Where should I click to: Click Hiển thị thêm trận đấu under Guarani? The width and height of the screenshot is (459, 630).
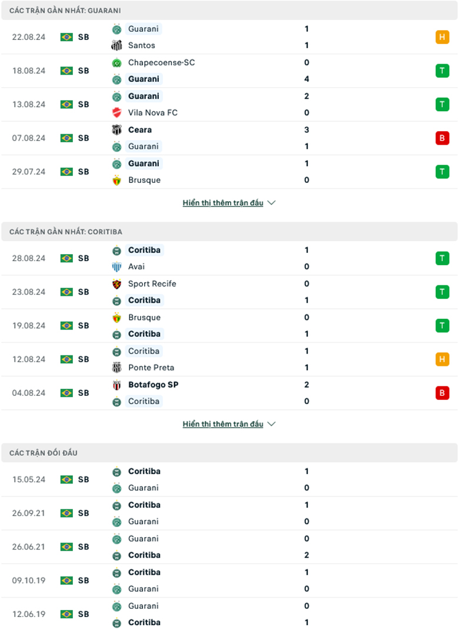click(224, 202)
